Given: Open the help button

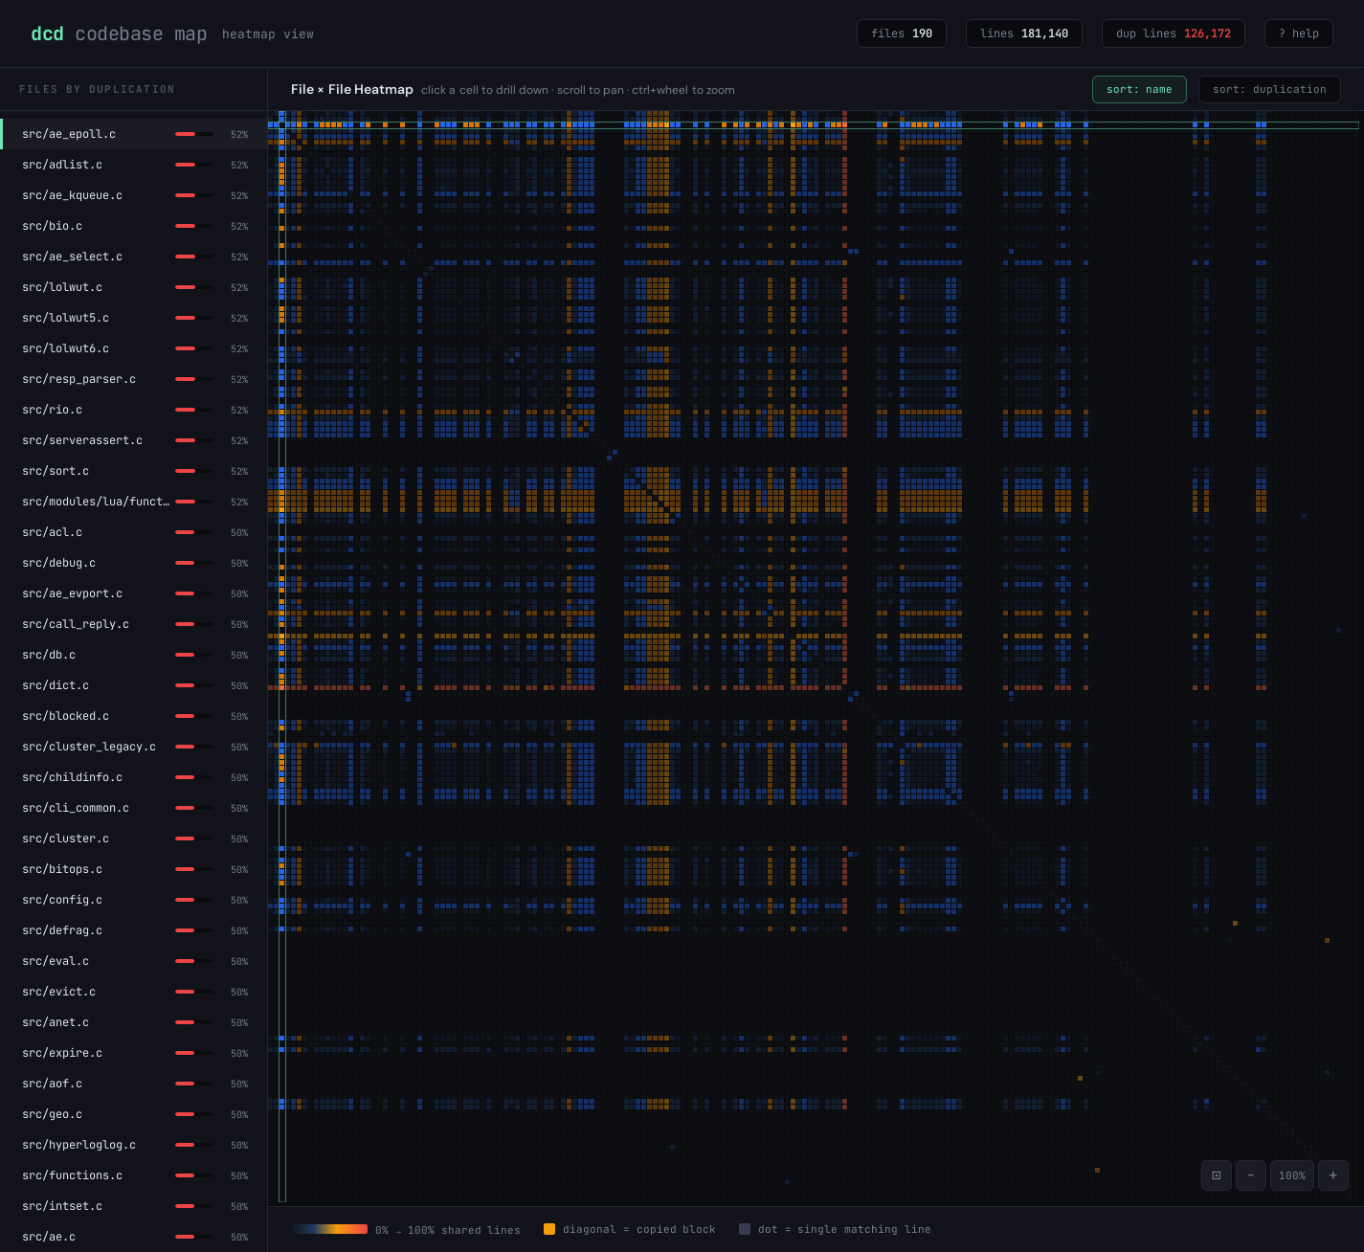Looking at the screenshot, I should (x=1299, y=34).
